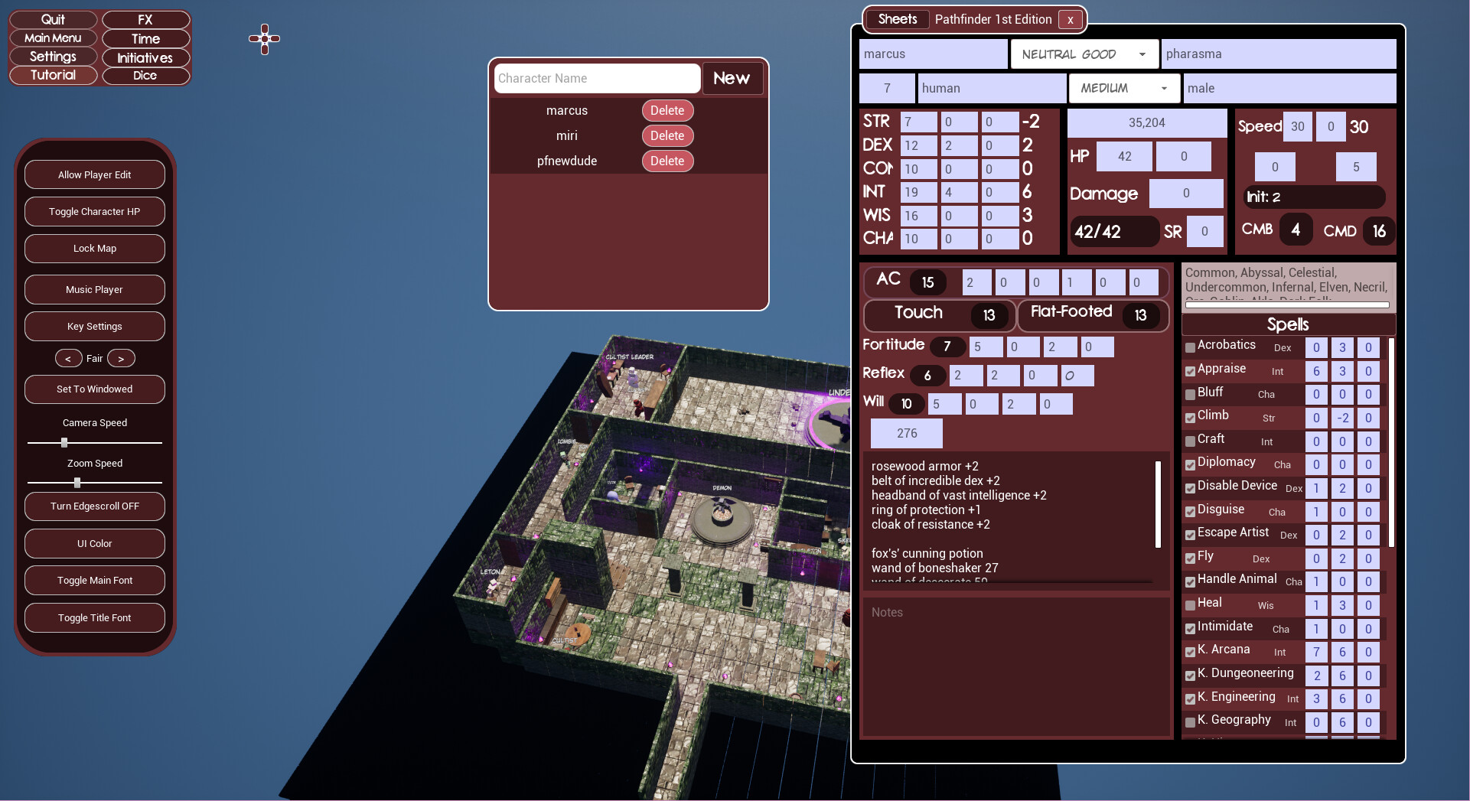Switch to the Sheets tab
This screenshot has height=801, width=1470.
(897, 19)
